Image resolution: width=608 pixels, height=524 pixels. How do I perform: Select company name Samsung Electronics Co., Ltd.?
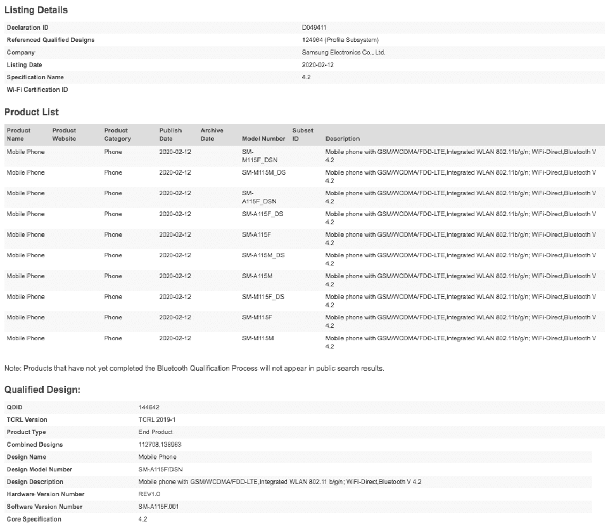click(x=343, y=53)
